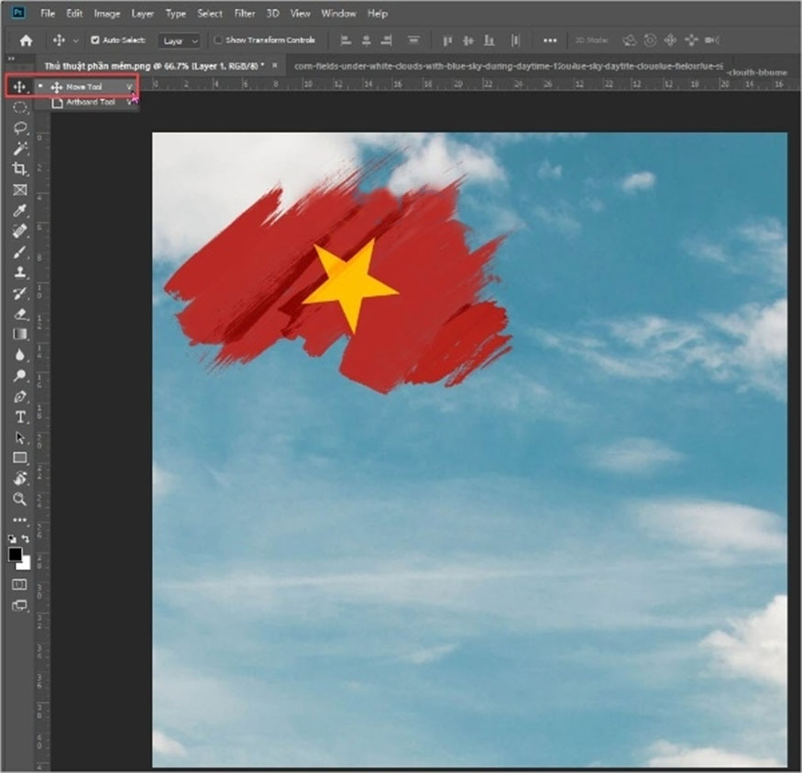Select the Horizontal Type tool

coord(19,417)
